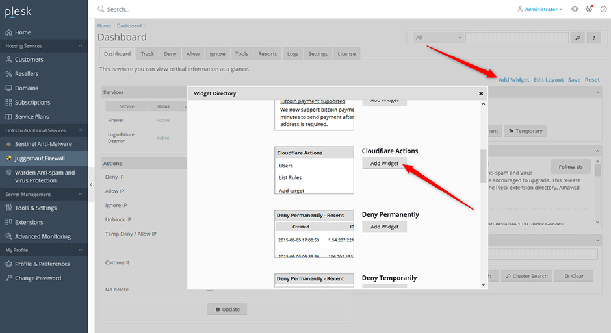Screen dimensions: 611x333
Task: Collapse the widget above the Temporary button
Action: click(x=597, y=93)
